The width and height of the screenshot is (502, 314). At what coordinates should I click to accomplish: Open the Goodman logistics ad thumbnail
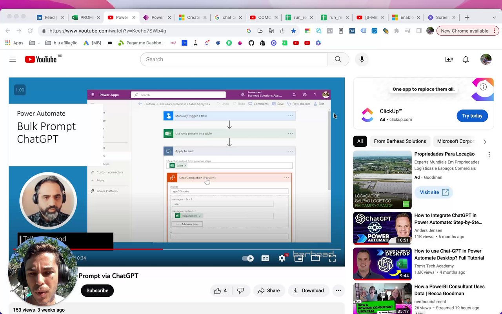tap(382, 180)
